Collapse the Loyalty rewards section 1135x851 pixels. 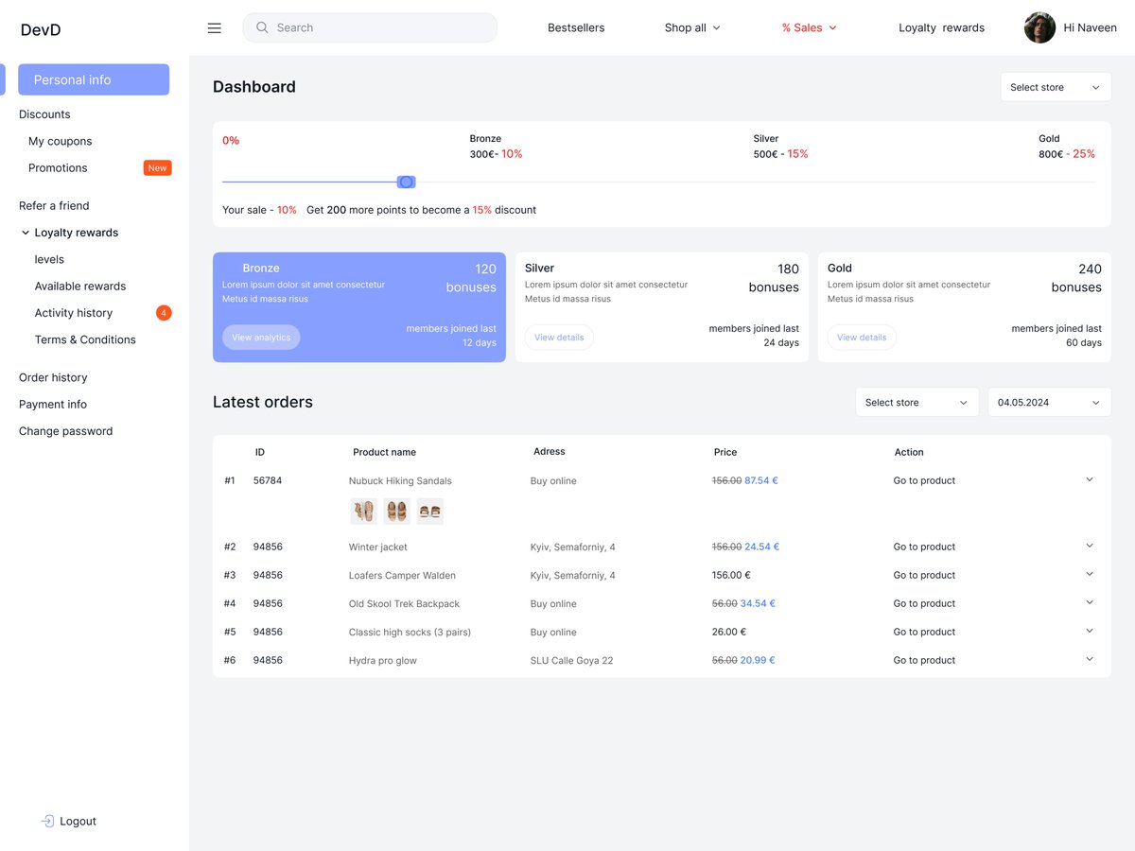(x=26, y=233)
